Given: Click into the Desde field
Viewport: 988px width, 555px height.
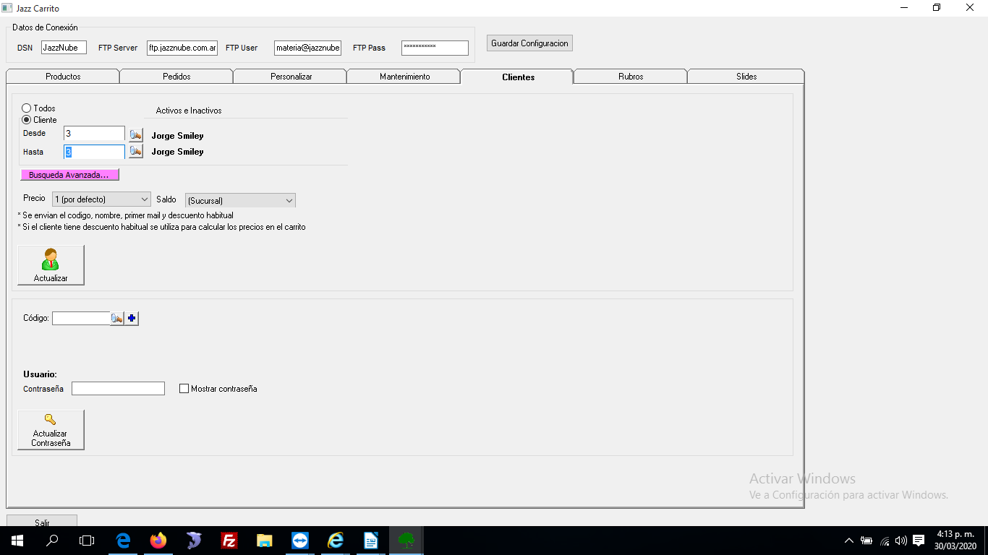Looking at the screenshot, I should pyautogui.click(x=94, y=134).
